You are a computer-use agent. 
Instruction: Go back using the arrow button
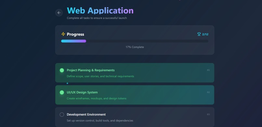[x=59, y=13]
